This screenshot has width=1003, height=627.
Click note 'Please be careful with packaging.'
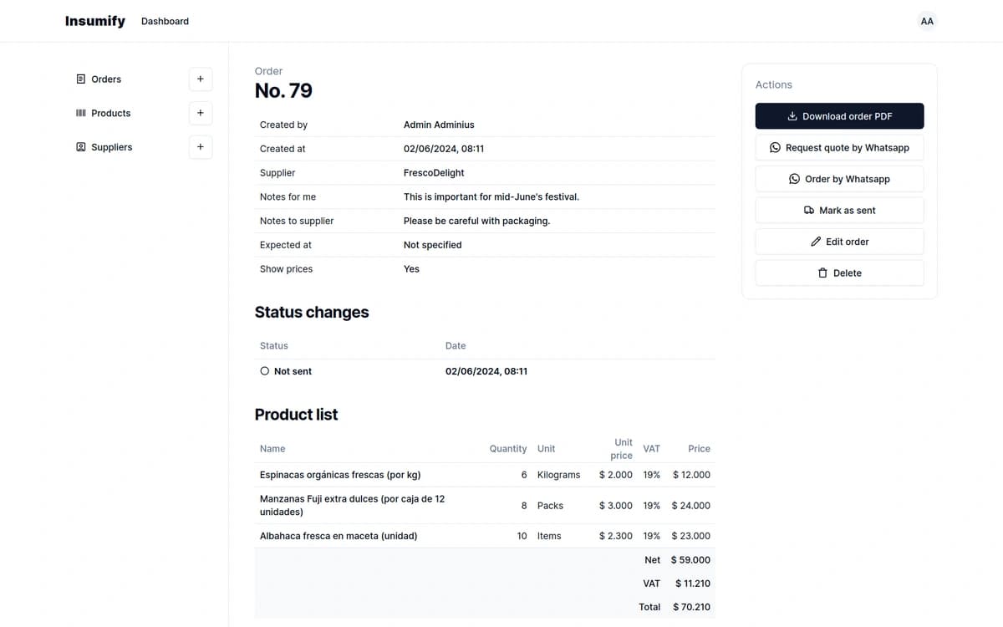coord(476,221)
